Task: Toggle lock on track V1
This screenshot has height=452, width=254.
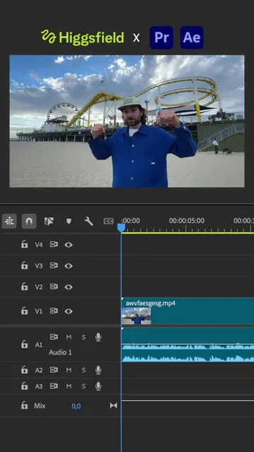Action: pos(25,311)
